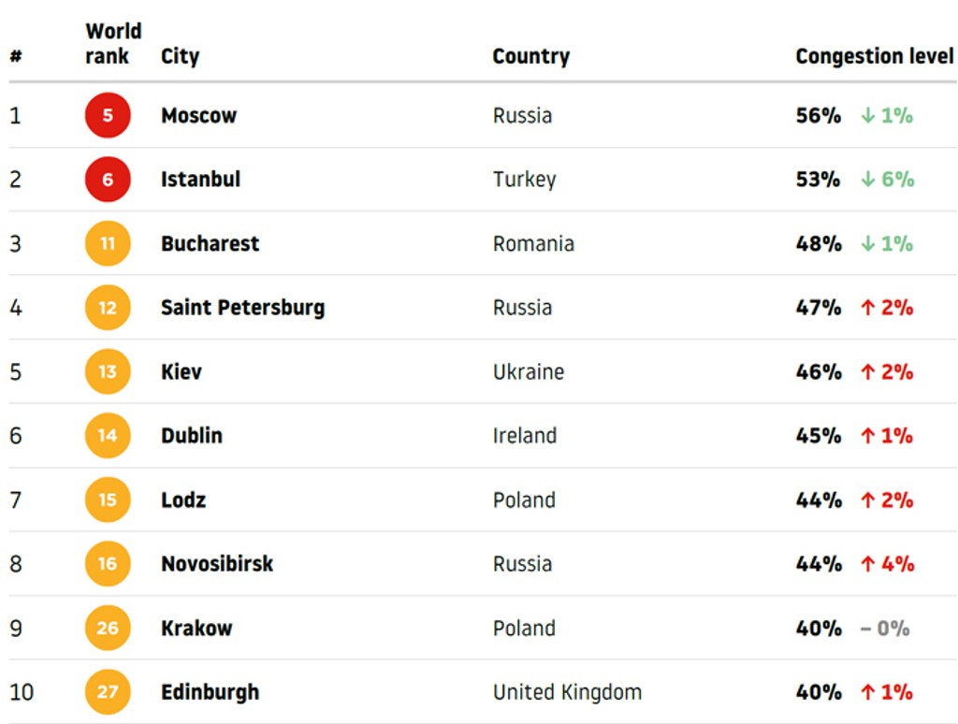Click Moscow's red world rank 5 badge

click(108, 116)
